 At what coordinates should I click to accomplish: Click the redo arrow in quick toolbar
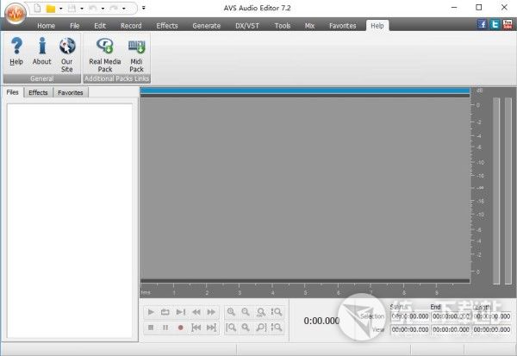[x=114, y=9]
